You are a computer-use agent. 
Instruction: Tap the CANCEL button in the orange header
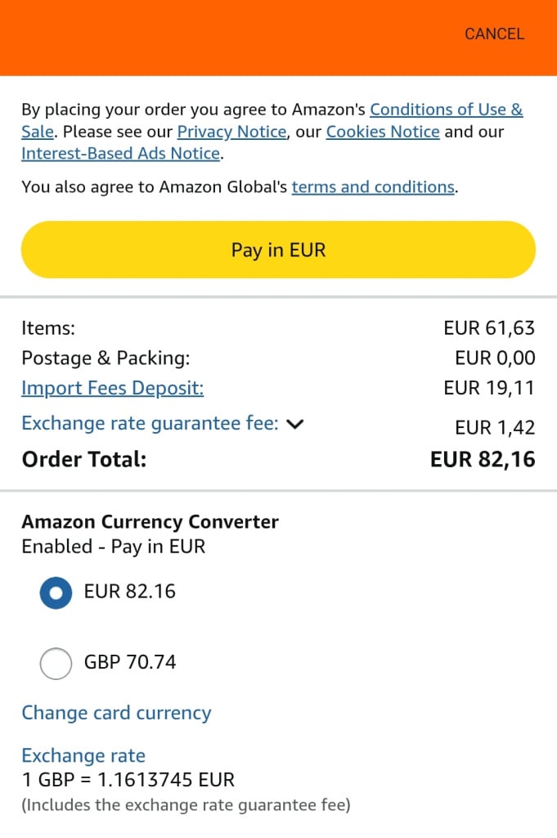pyautogui.click(x=494, y=34)
